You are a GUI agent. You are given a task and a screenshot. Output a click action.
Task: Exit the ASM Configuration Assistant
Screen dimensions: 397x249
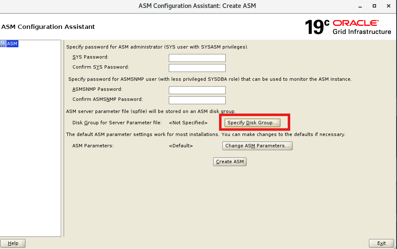(382, 243)
